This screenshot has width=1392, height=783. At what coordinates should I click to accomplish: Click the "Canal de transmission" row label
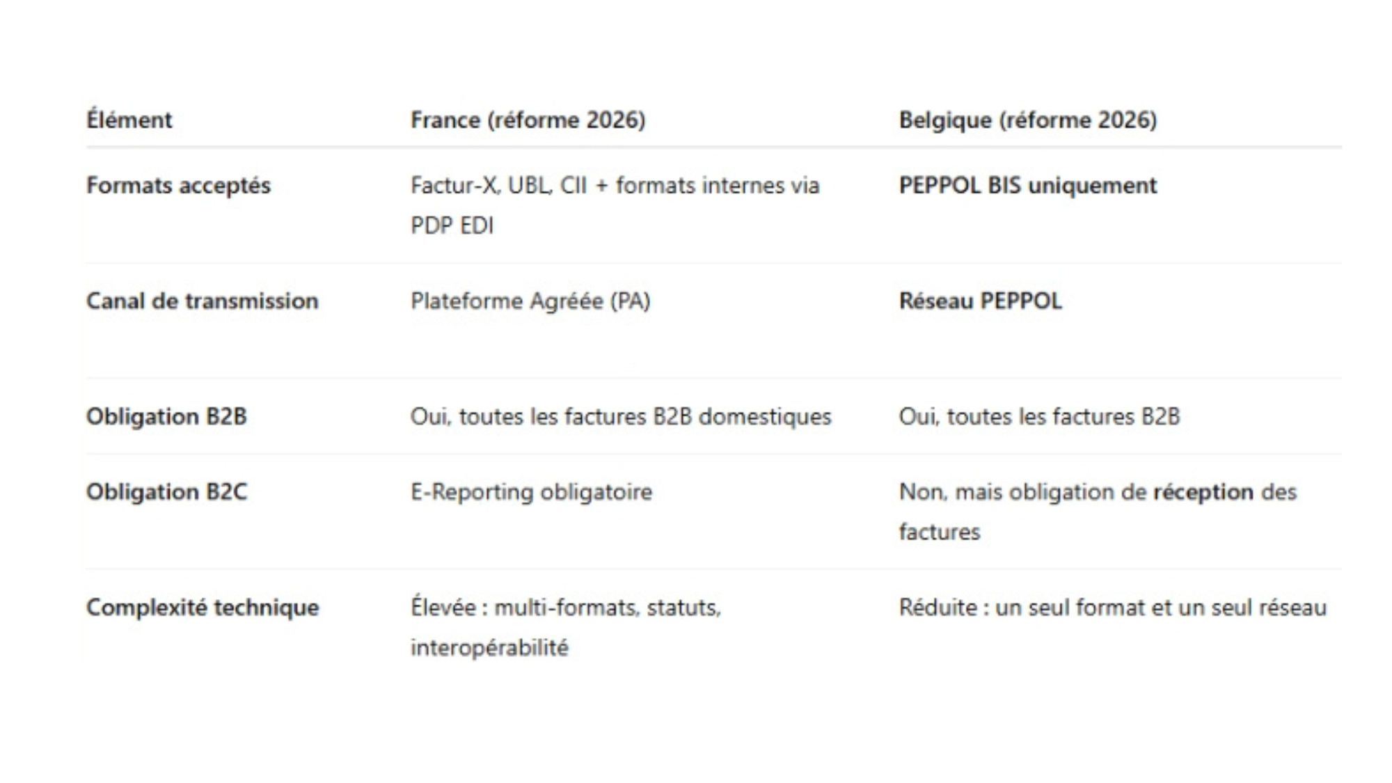point(202,301)
